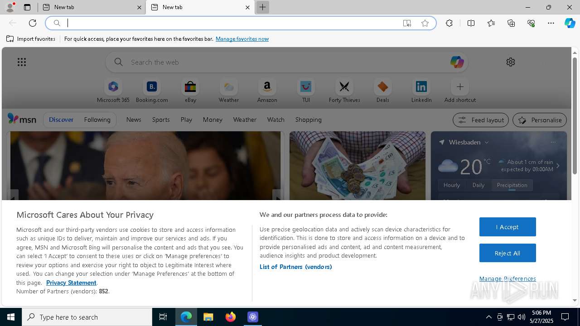Click the Personalise button
The width and height of the screenshot is (580, 326).
click(540, 120)
